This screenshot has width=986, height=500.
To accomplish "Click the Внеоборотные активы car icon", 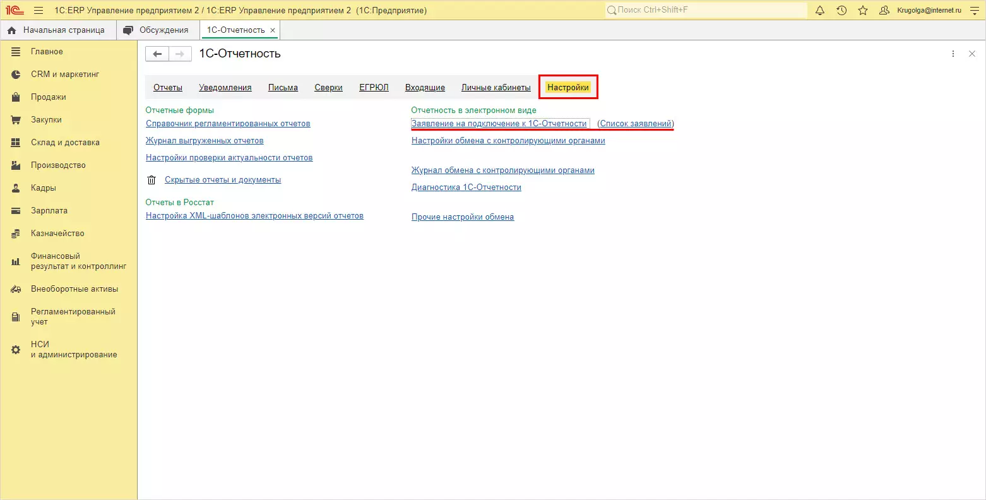I will (x=16, y=289).
